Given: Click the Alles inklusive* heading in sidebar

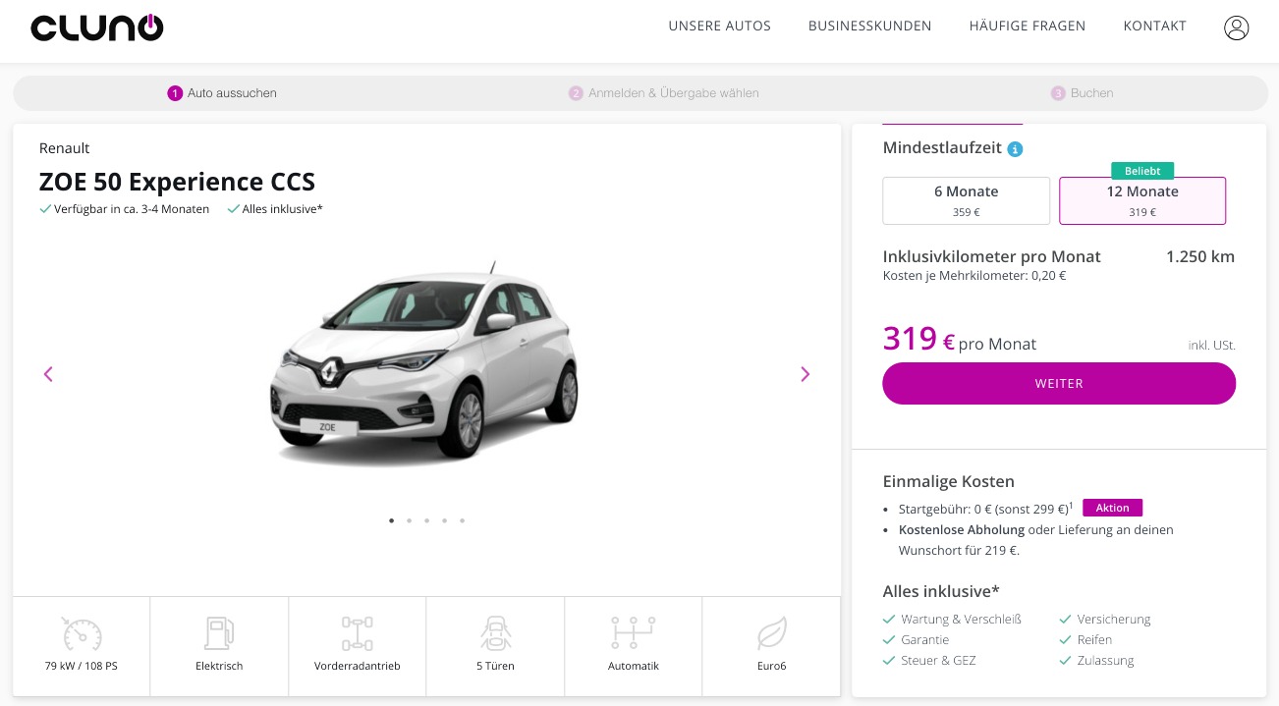Looking at the screenshot, I should (x=941, y=591).
